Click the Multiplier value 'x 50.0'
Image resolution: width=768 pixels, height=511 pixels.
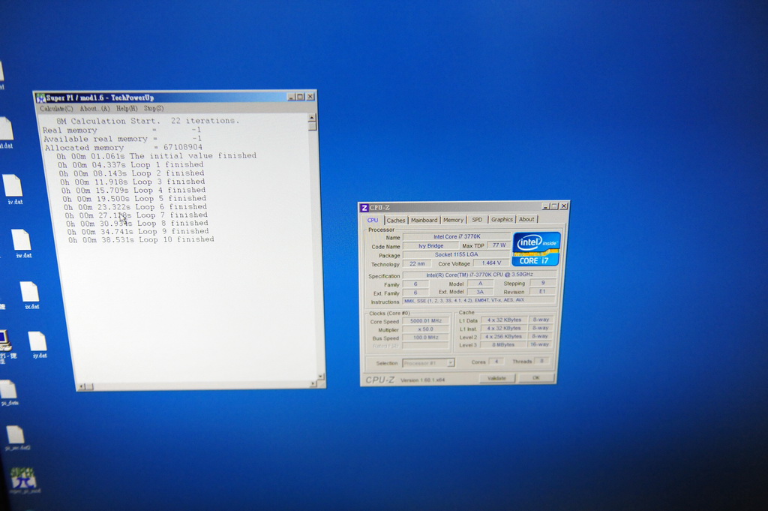coord(426,329)
